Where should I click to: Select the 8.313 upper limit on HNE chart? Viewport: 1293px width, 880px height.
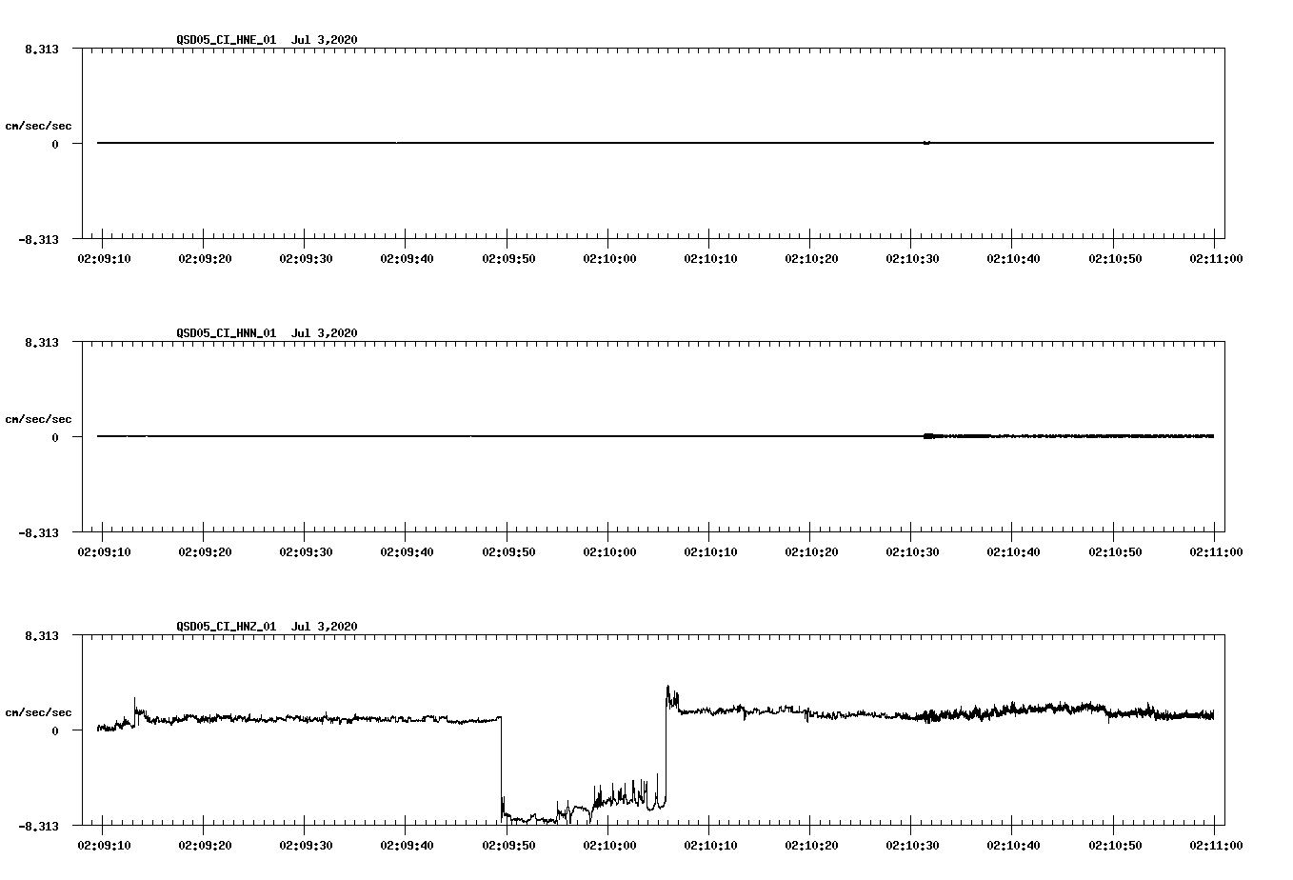[41, 49]
